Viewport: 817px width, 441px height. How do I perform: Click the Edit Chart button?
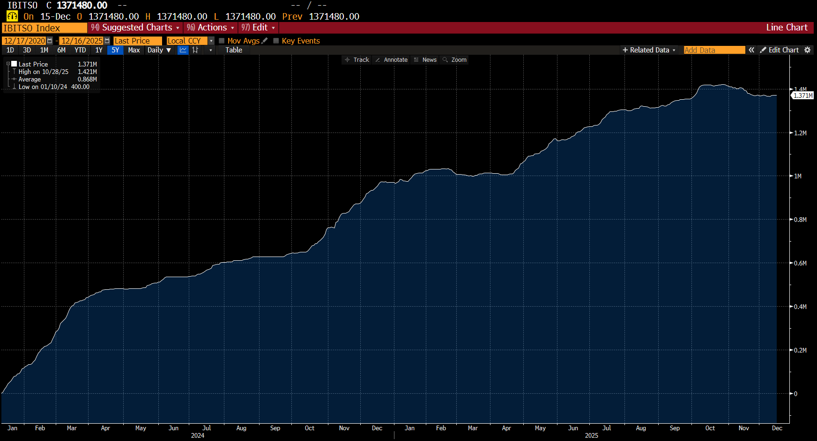780,50
